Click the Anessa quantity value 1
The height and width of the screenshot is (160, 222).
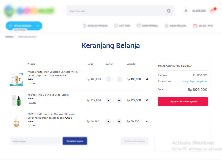(x=114, y=79)
